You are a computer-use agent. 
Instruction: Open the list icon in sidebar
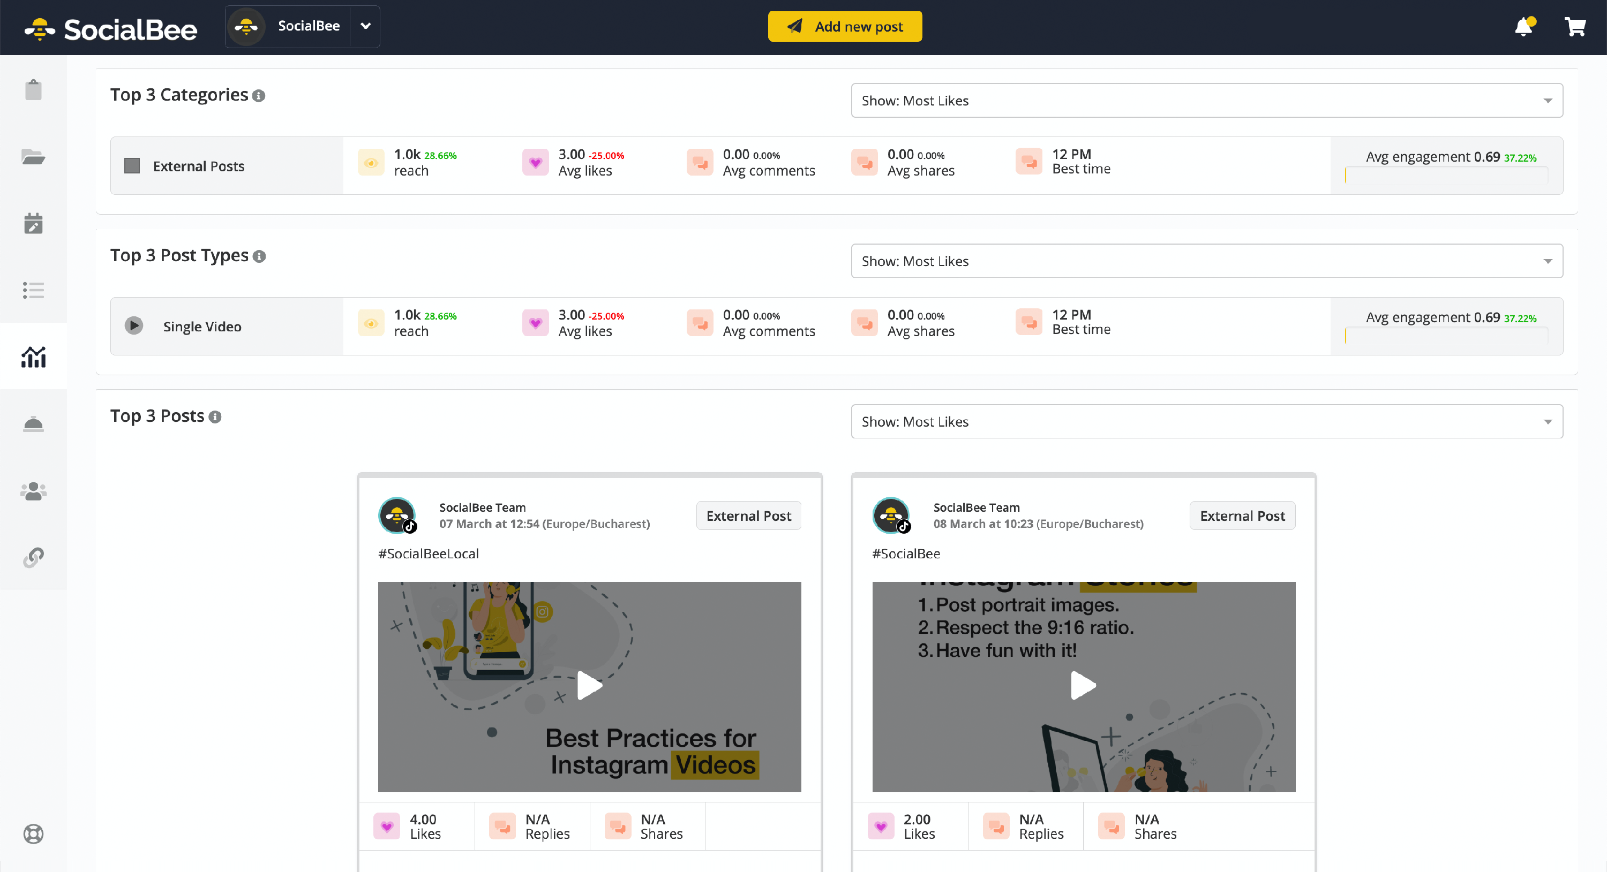pyautogui.click(x=33, y=290)
